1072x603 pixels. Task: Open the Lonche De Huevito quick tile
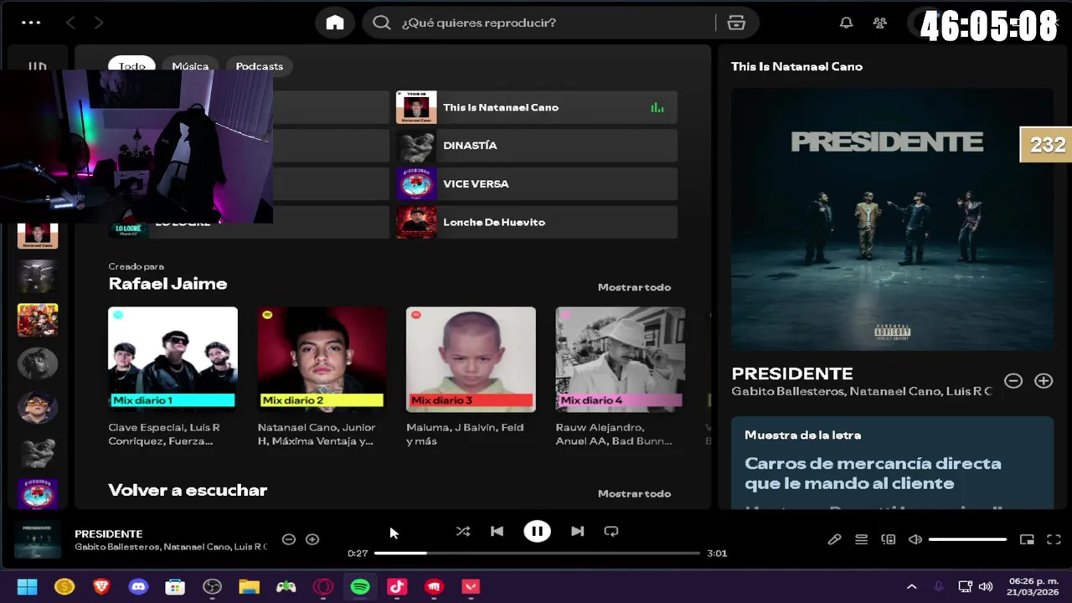[x=536, y=223]
